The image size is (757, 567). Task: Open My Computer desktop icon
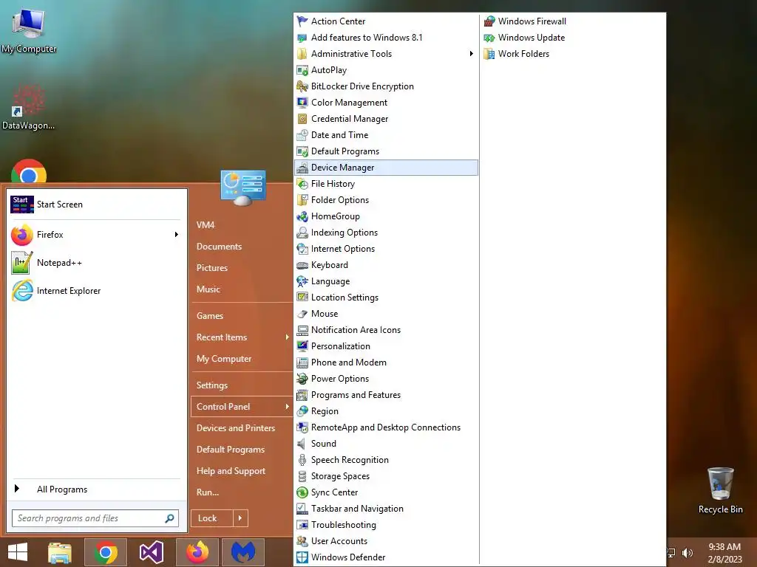pos(29,30)
